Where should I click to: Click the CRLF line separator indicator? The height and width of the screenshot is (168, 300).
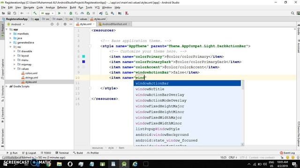pos(232,158)
